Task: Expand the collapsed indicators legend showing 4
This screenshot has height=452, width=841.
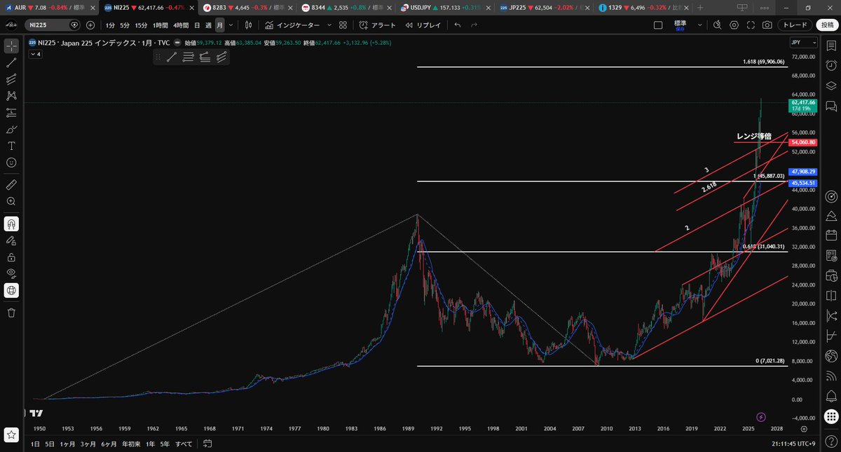Action: click(35, 54)
